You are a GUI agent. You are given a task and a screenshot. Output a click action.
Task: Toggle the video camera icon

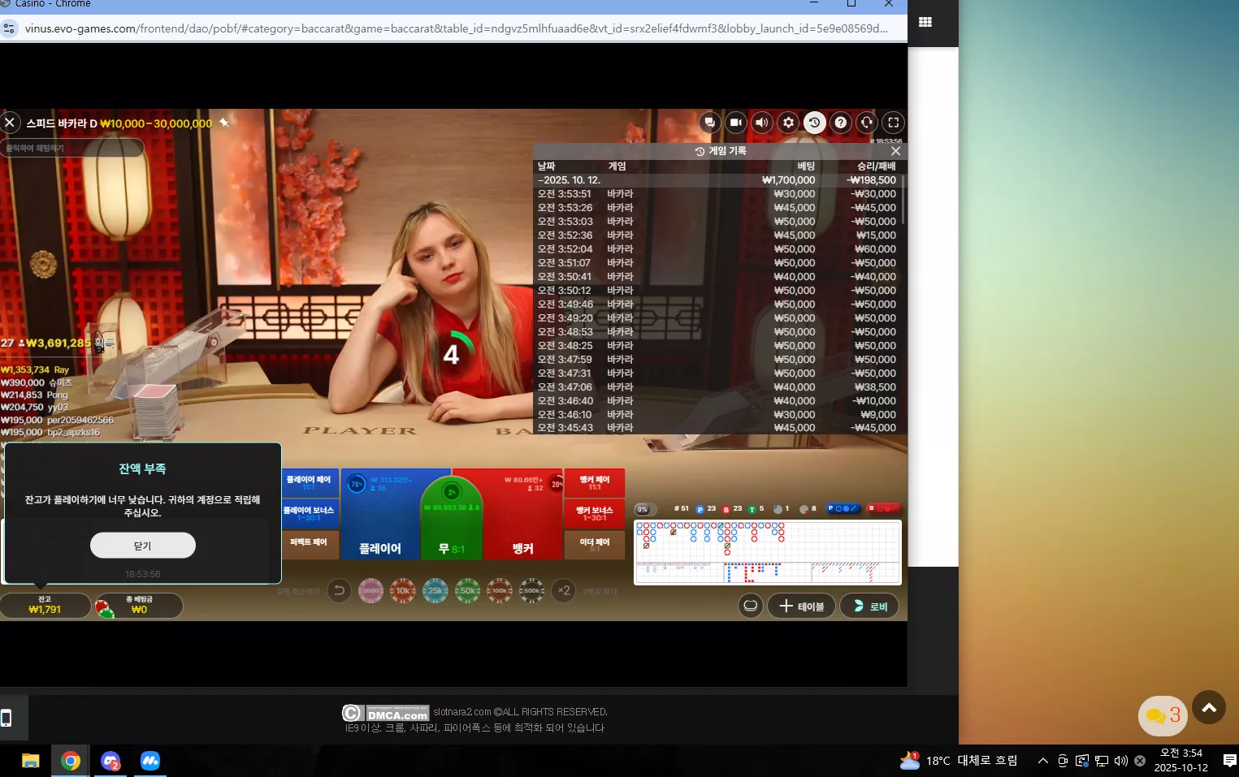click(x=736, y=123)
